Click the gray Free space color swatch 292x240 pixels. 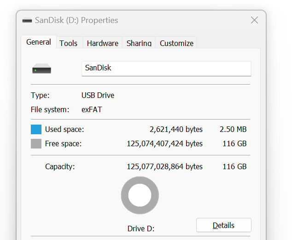tap(36, 144)
